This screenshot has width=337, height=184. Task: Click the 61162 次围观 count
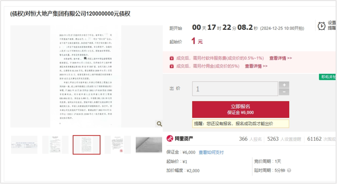coord(321,139)
